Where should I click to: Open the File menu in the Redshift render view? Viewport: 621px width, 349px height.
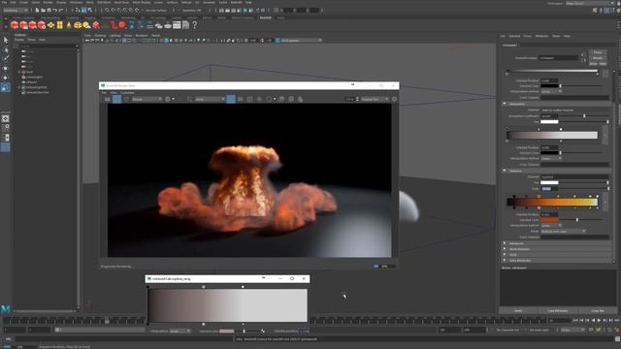[104, 93]
